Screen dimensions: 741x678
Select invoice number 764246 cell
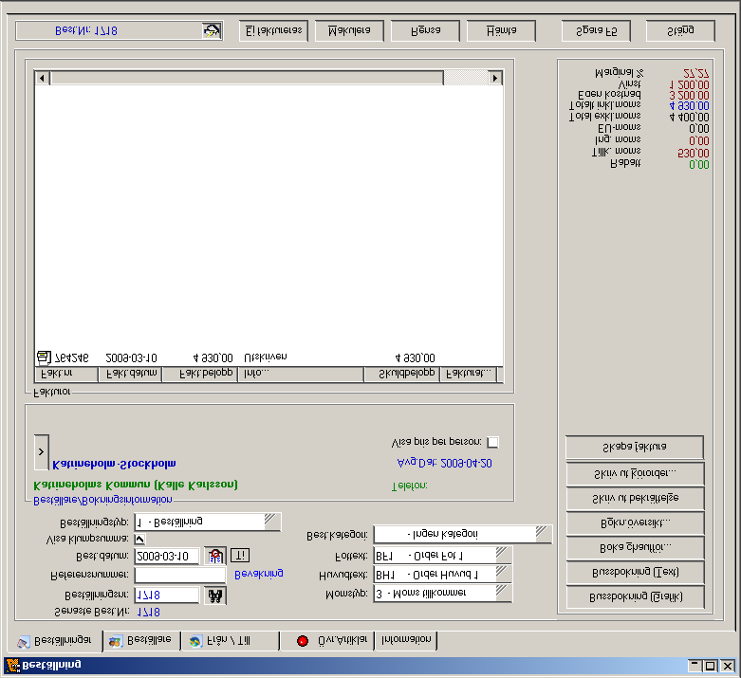[72, 357]
